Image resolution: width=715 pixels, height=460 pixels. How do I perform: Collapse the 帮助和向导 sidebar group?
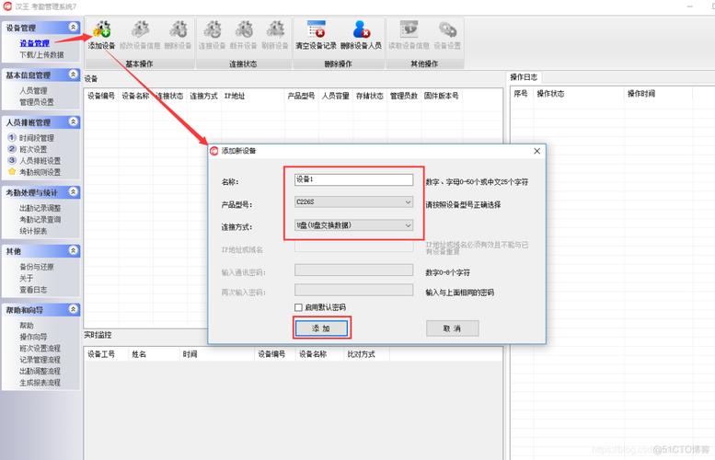73,309
